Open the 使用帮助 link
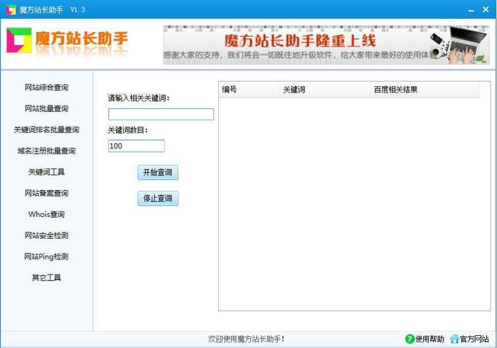The width and height of the screenshot is (497, 348). pyautogui.click(x=430, y=339)
